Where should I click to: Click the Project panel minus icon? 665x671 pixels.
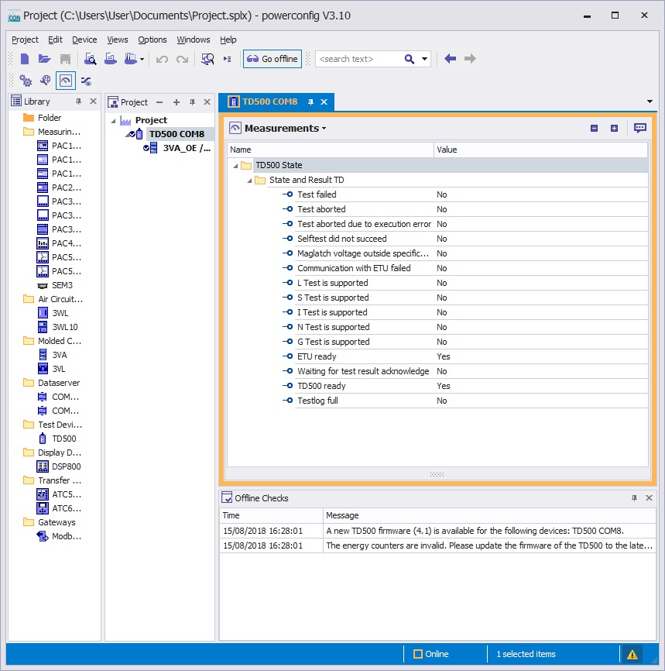click(159, 102)
